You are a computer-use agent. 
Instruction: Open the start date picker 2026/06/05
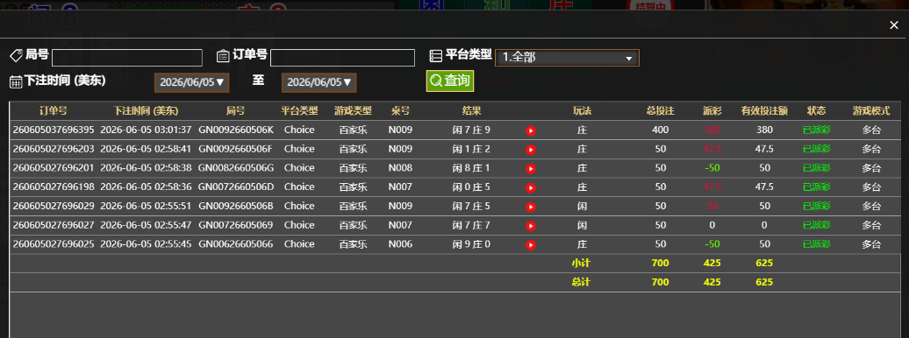tap(192, 82)
